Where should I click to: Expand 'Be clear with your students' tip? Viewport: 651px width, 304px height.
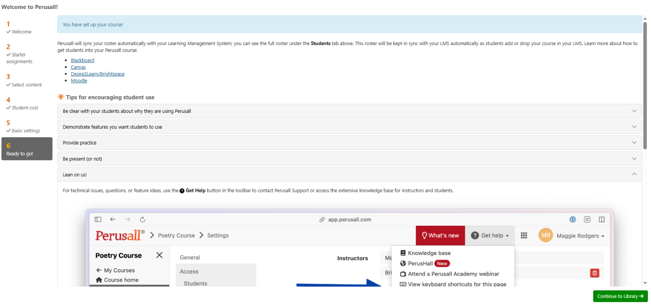(350, 111)
